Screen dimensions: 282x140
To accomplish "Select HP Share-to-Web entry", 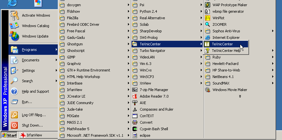I will [240, 70].
